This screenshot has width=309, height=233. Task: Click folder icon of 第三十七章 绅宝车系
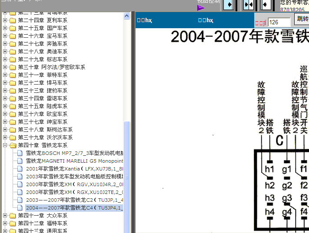point(13,122)
